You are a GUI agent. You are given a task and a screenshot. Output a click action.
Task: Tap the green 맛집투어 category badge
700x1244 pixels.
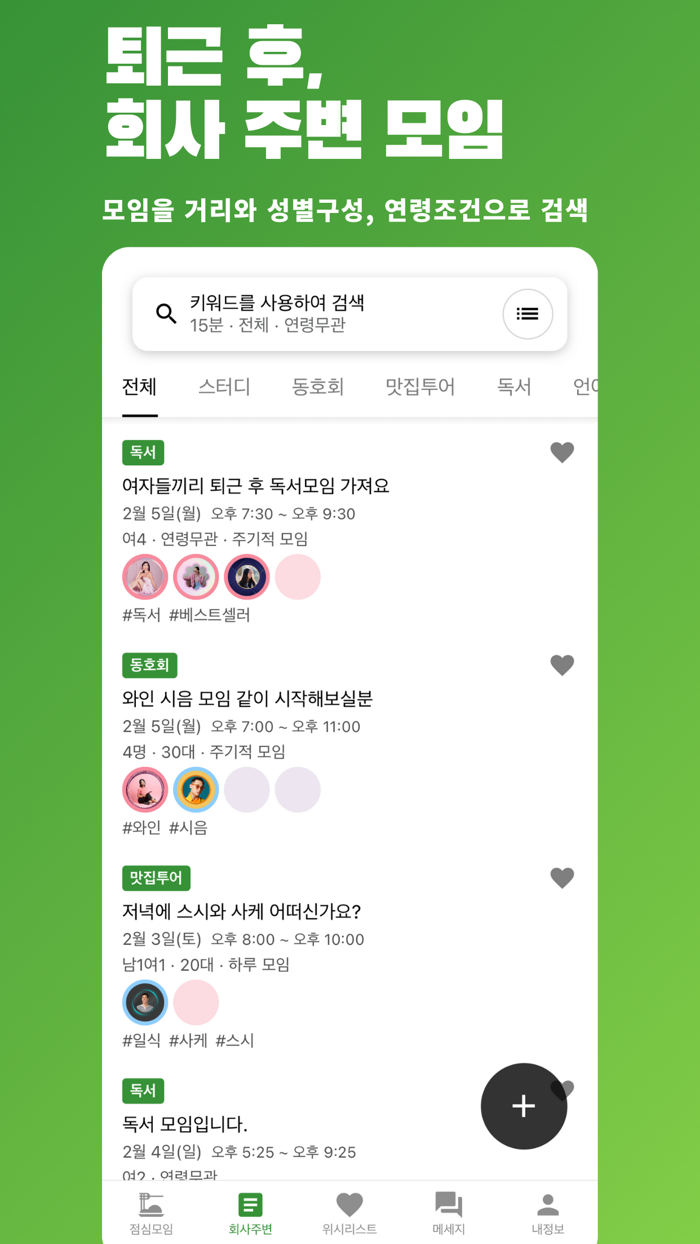pos(156,878)
